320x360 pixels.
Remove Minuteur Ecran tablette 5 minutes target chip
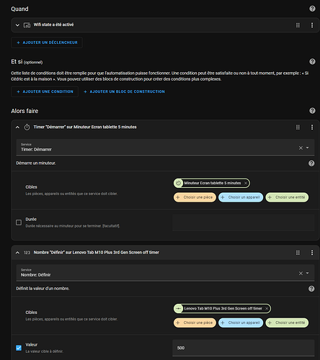point(246,183)
